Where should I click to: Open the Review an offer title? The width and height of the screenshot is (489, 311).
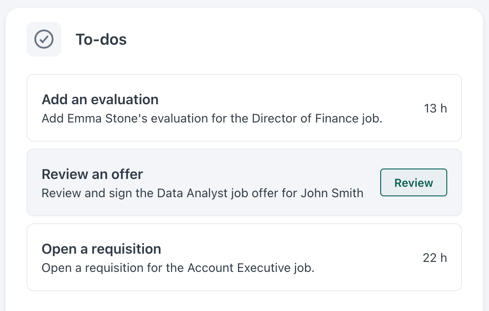coord(92,174)
